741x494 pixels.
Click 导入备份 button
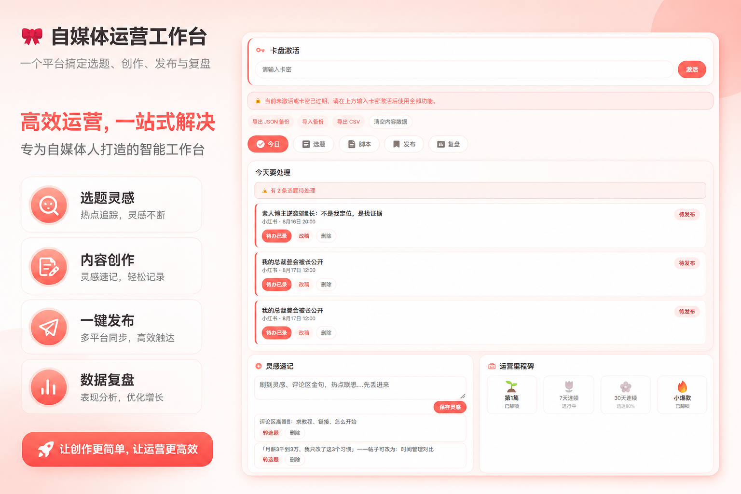[313, 122]
